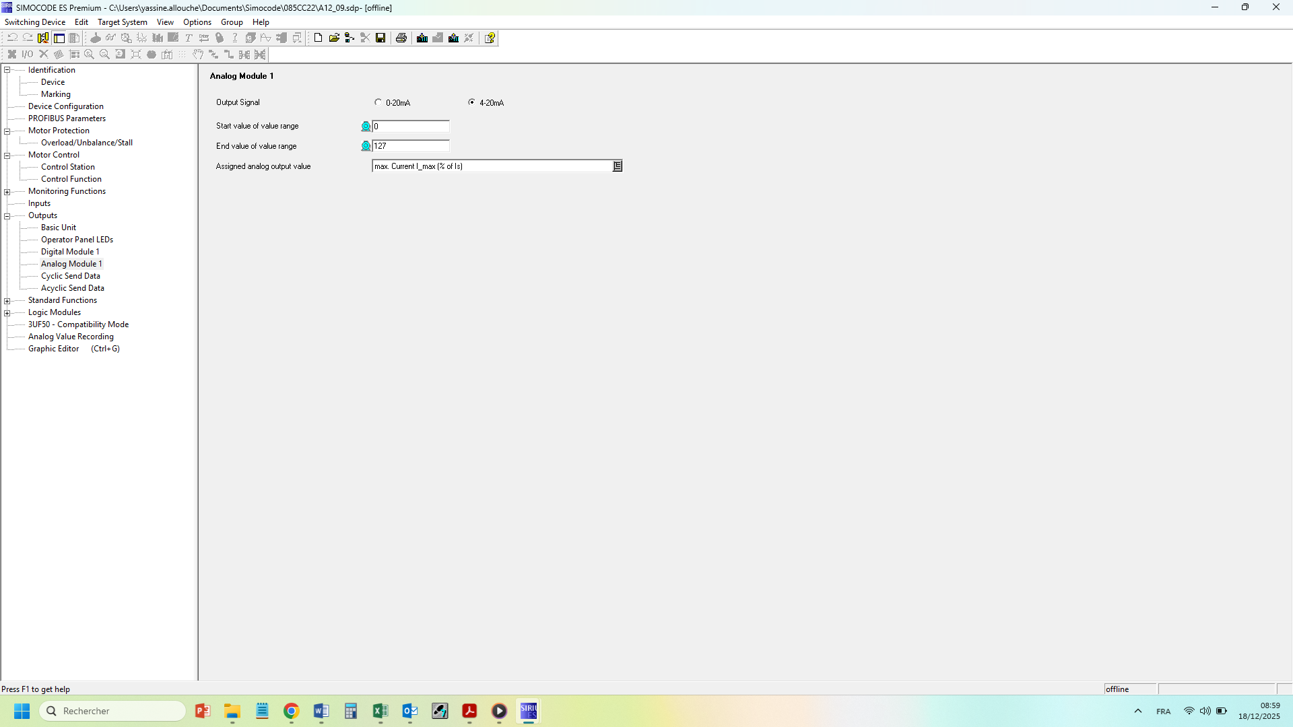
Task: Click the Save diskette icon
Action: tap(380, 38)
